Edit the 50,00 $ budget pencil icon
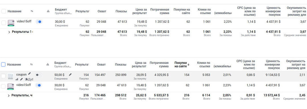The width and height of the screenshot is (307, 109). tap(70, 75)
